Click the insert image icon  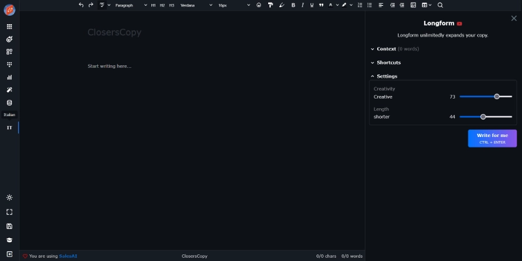pos(413,5)
